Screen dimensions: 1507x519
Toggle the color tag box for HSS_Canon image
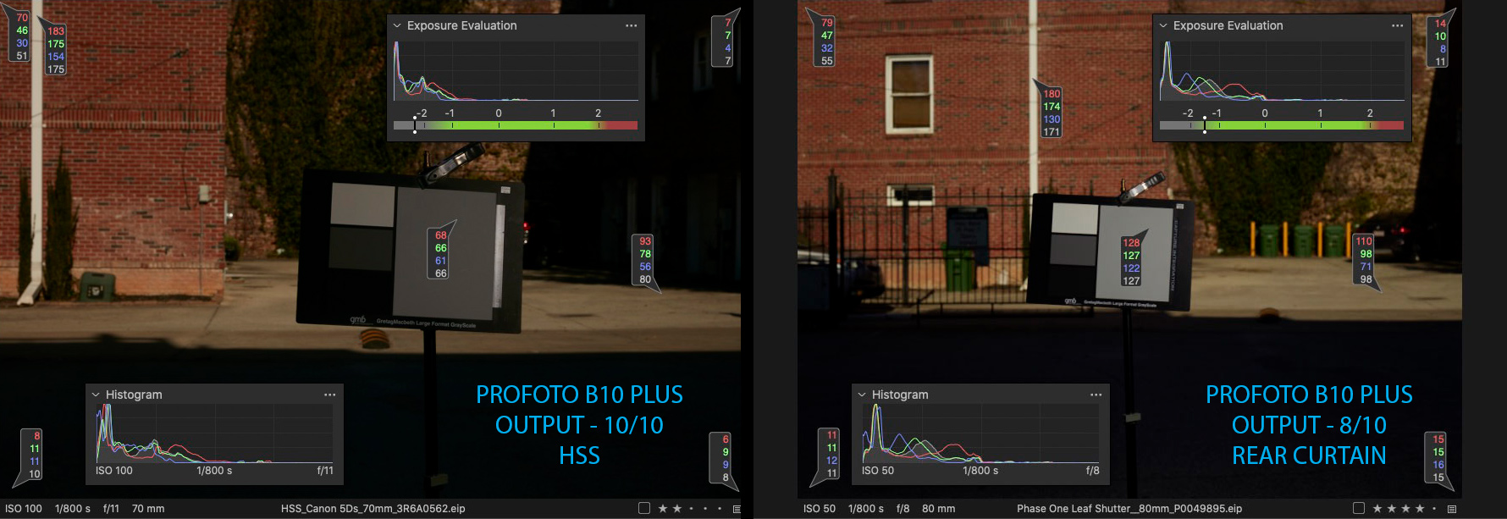click(644, 509)
